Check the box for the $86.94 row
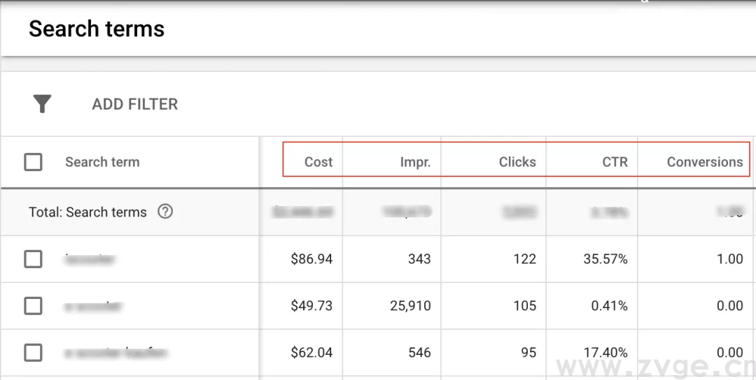The image size is (756, 380). 33,259
